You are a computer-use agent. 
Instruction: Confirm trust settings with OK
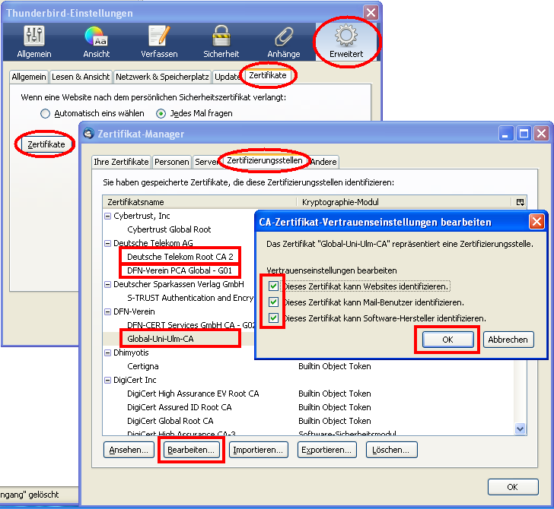(x=448, y=340)
